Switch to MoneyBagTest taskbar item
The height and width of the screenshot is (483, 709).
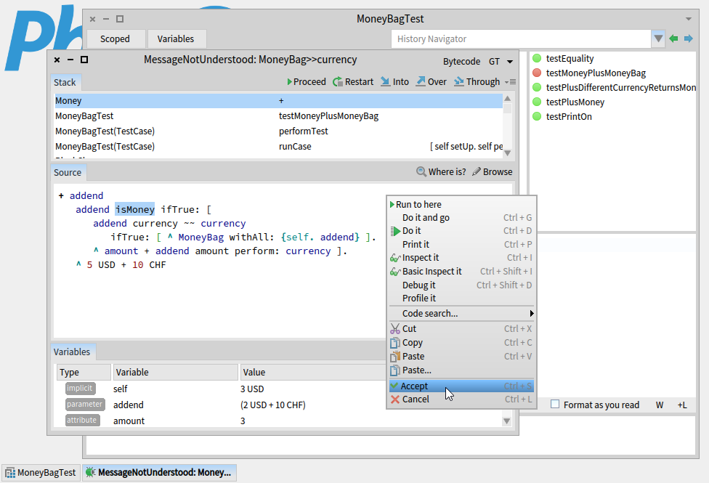click(41, 473)
